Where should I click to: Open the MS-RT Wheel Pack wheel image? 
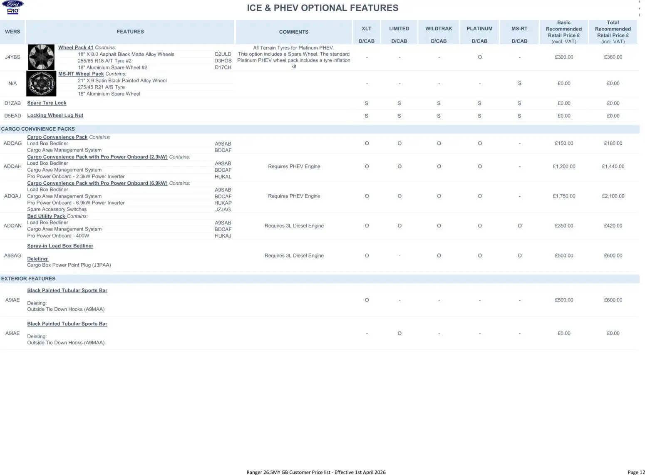[x=41, y=83]
